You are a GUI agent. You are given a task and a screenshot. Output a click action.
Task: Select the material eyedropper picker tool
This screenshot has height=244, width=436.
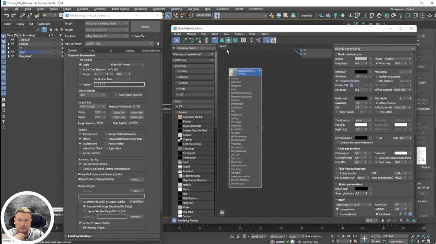click(185, 40)
